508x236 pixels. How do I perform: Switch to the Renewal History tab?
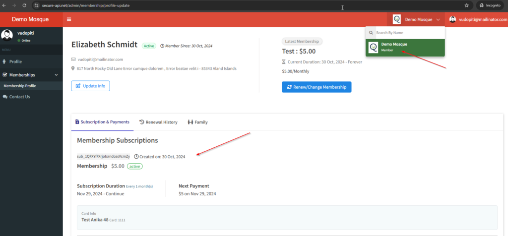[x=158, y=122]
